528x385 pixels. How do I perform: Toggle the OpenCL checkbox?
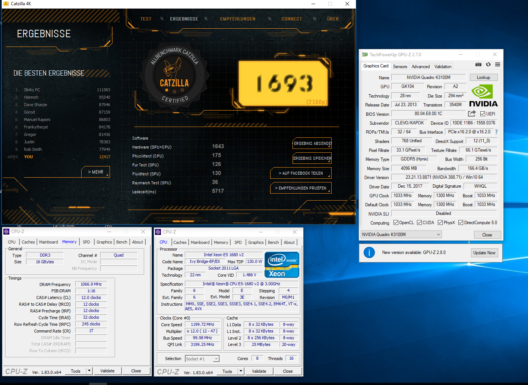(396, 223)
